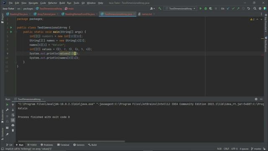The height and width of the screenshot is (151, 268).
Task: Pin the Run tab with the pin icon
Action: [x=7, y=134]
